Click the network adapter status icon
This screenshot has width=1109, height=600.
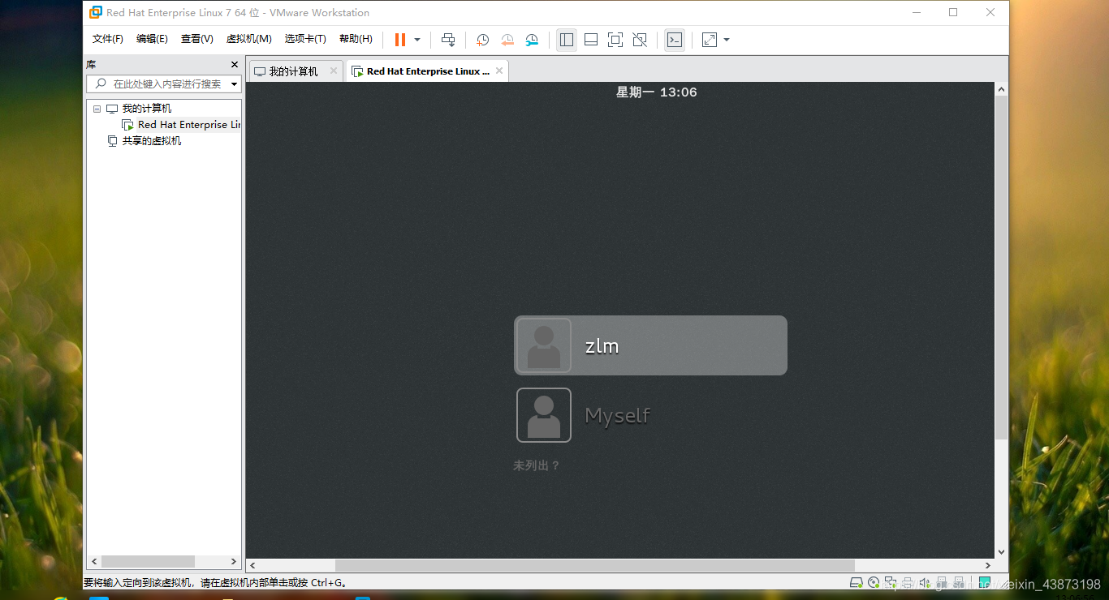(891, 582)
